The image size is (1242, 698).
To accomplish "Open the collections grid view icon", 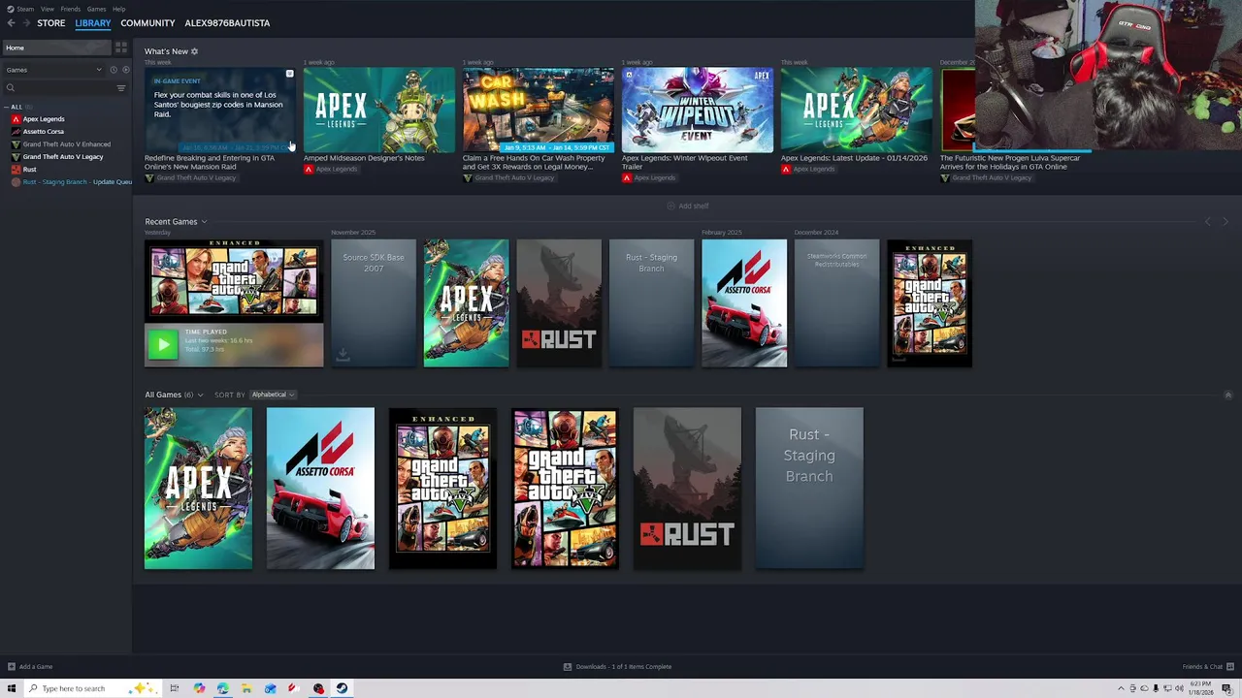I will point(121,48).
